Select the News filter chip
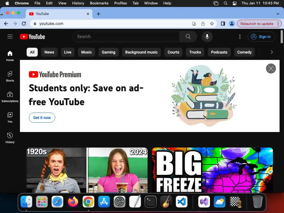 [49, 52]
